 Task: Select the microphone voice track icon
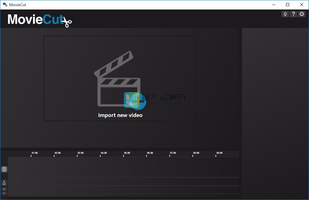4,183
